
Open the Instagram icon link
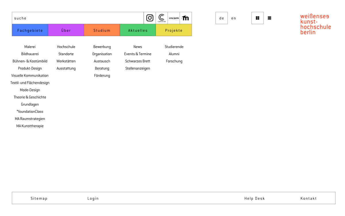150,18
